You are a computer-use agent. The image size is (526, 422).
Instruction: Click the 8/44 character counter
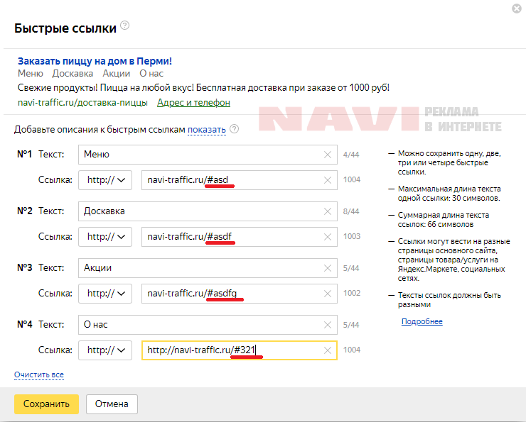(351, 211)
